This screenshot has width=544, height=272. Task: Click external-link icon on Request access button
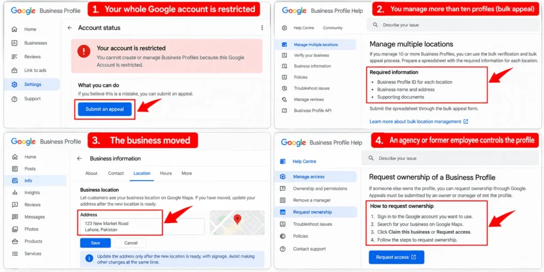click(x=413, y=257)
